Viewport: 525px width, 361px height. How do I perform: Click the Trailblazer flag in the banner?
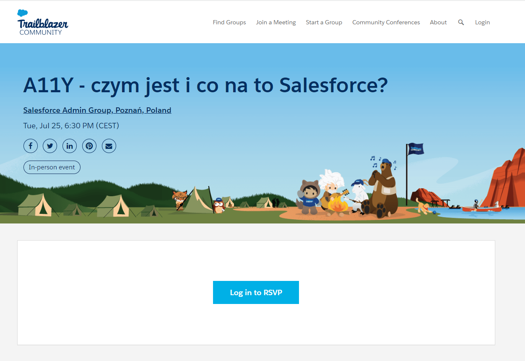coord(414,149)
